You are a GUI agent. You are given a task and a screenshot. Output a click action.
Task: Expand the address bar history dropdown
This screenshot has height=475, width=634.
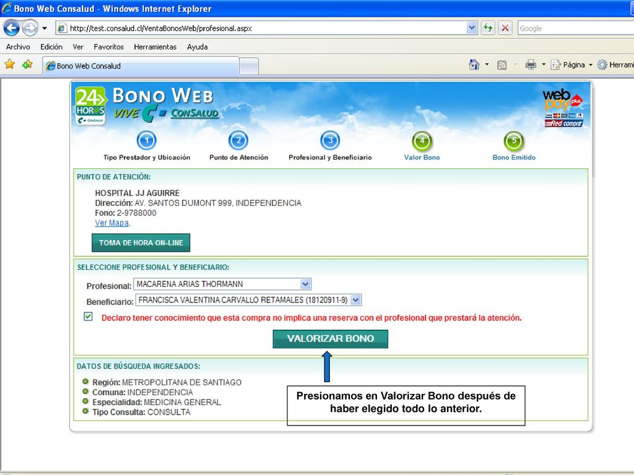(472, 28)
